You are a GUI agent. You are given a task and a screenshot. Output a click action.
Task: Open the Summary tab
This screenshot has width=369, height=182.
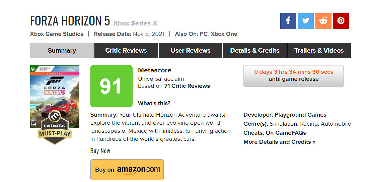[x=62, y=51]
